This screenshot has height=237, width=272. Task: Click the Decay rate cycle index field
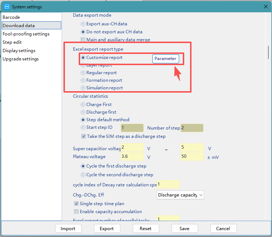click(x=168, y=184)
